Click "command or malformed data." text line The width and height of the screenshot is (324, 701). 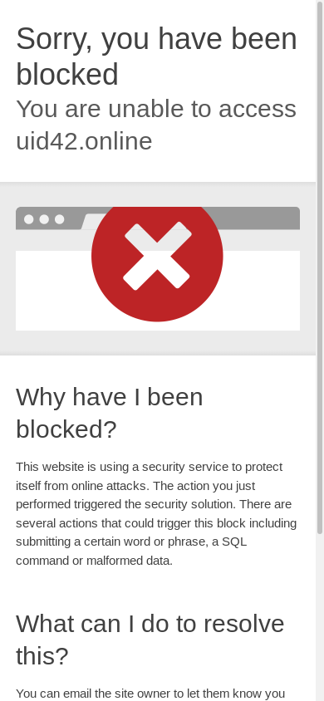pyautogui.click(x=95, y=561)
